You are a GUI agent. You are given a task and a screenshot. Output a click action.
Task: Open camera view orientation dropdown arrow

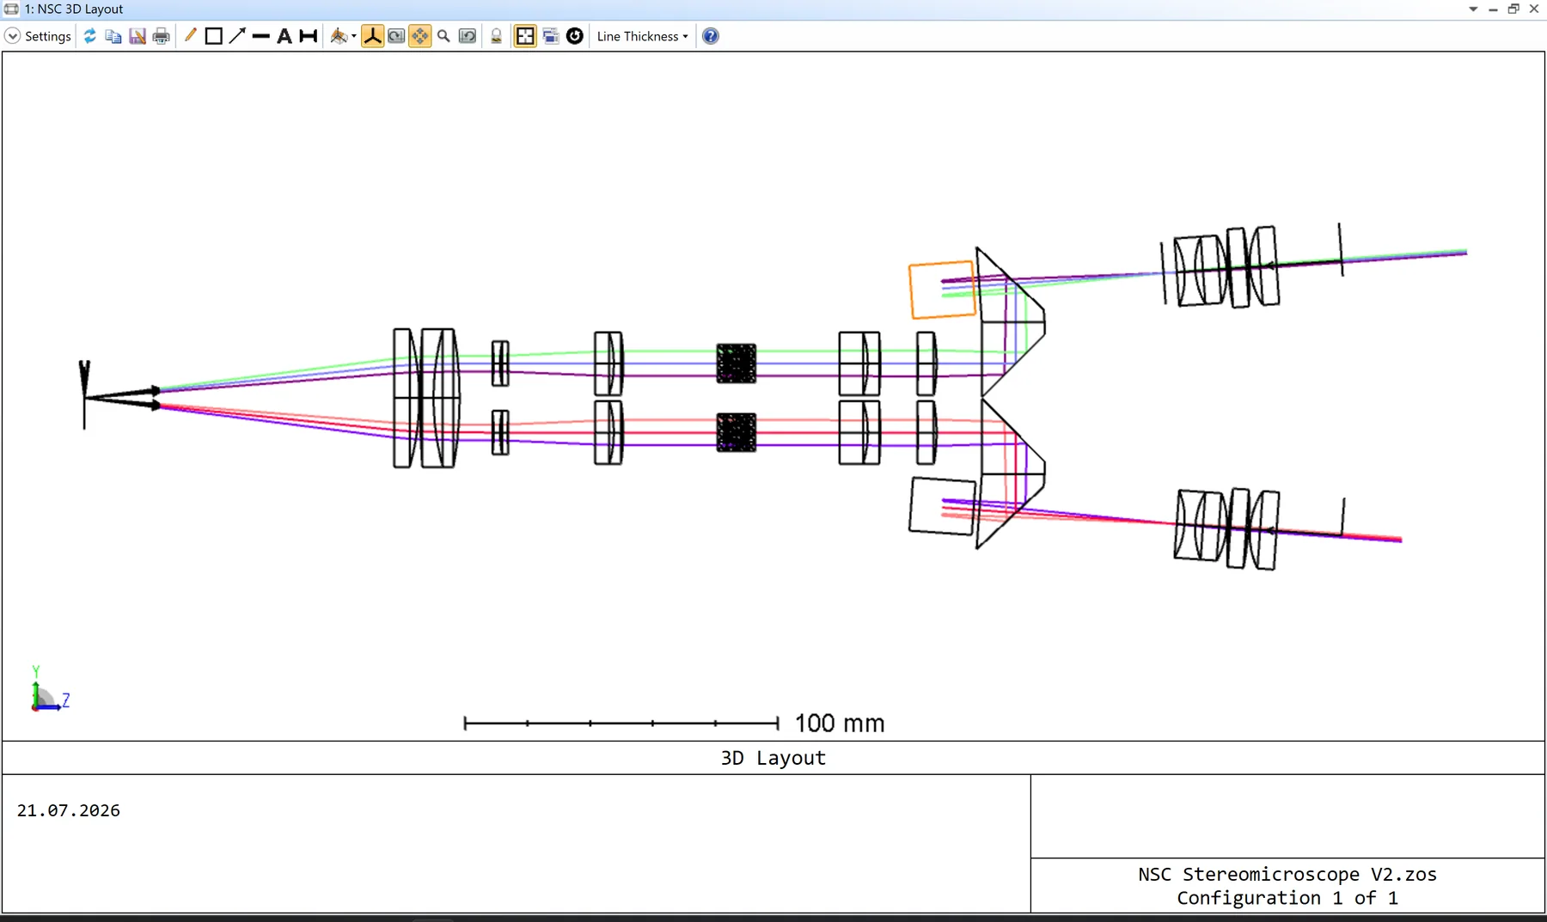354,36
